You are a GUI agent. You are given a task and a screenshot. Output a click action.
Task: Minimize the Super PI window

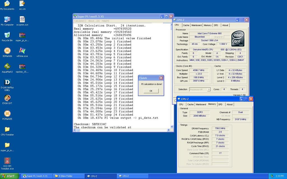point(162,17)
